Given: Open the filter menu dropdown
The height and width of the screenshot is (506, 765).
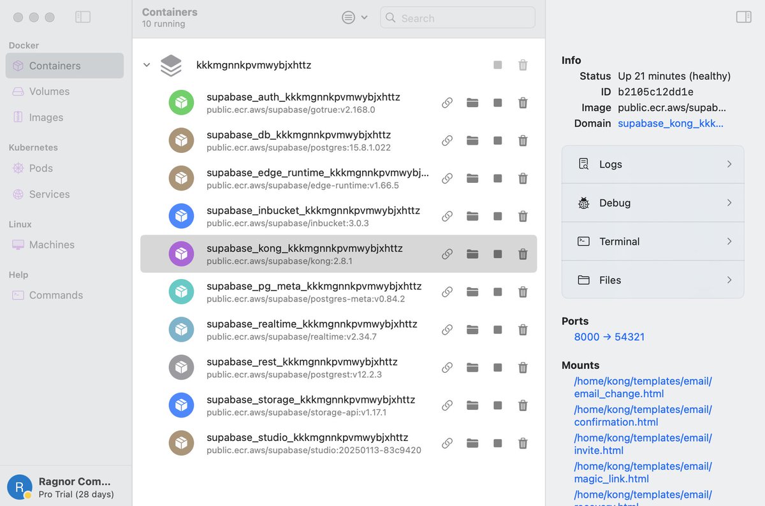Looking at the screenshot, I should (355, 18).
